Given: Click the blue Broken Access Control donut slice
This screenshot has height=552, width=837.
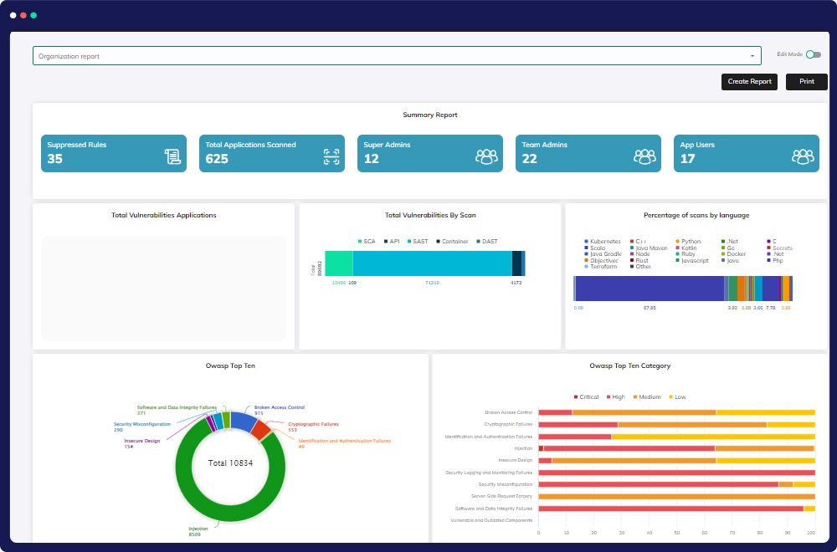Looking at the screenshot, I should pyautogui.click(x=243, y=421).
